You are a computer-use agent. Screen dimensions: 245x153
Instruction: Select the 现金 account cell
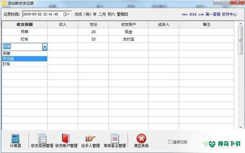129,32
